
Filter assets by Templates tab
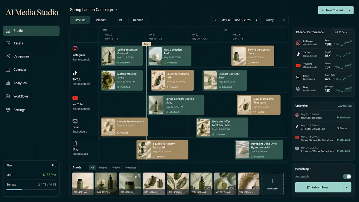pos(130,168)
